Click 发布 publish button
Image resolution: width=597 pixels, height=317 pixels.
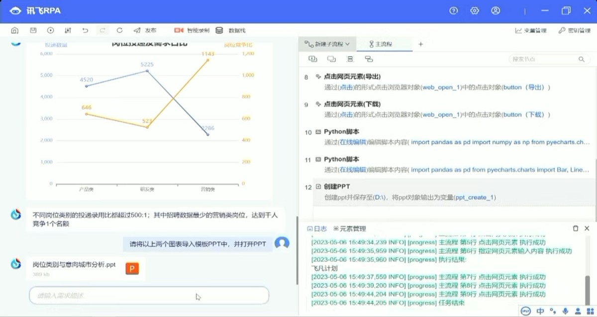tap(145, 30)
